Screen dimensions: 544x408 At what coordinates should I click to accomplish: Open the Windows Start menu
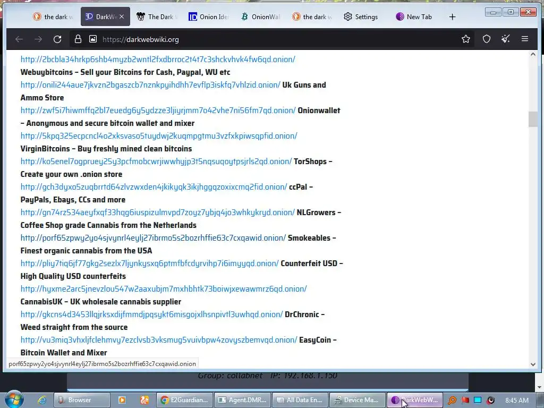click(x=13, y=399)
